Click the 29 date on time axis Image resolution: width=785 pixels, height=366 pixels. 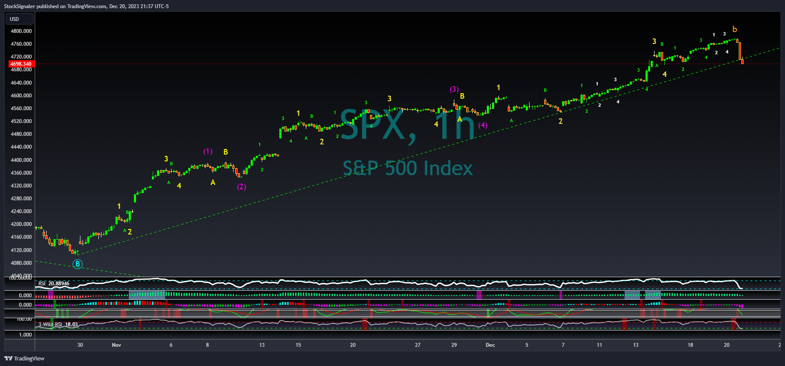coord(454,345)
